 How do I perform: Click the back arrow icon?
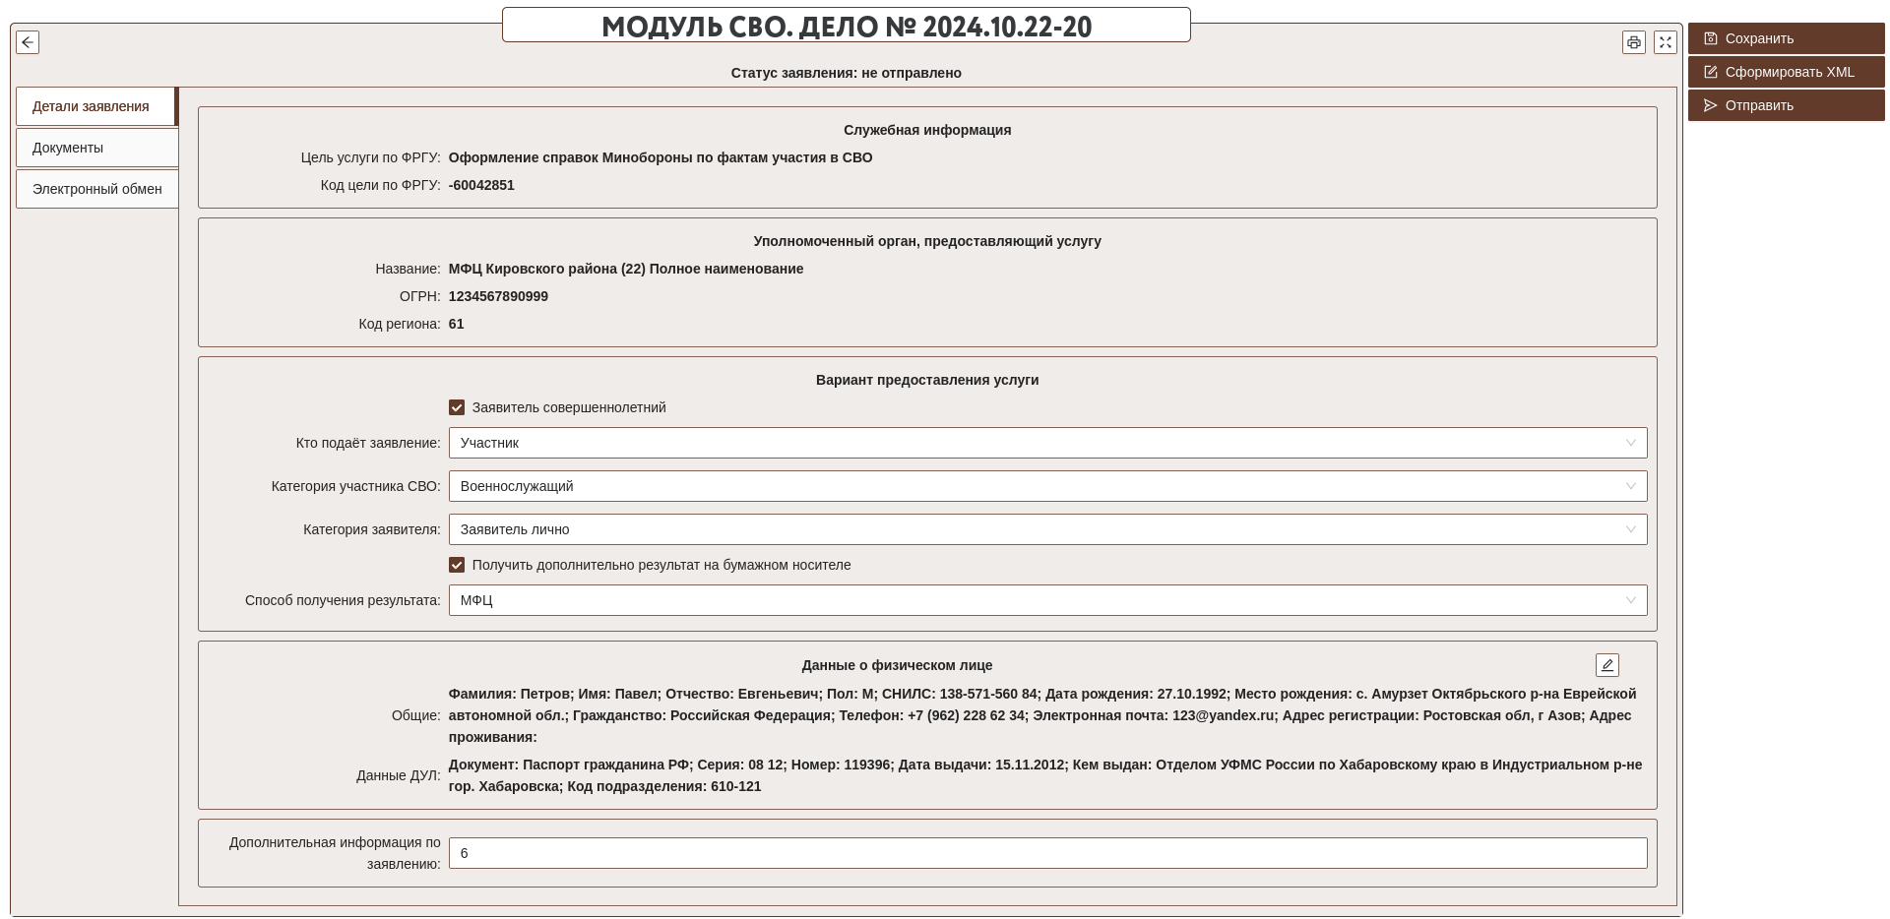(28, 42)
